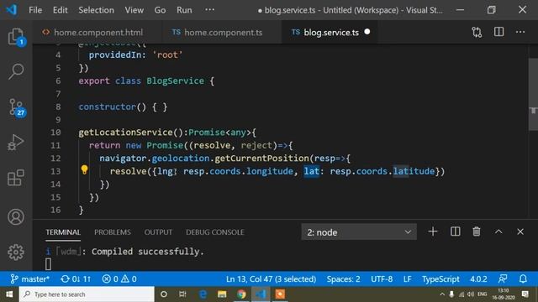Change indentation via Spaces: 2
Viewport: 538px width, 302px height.
[x=344, y=279]
